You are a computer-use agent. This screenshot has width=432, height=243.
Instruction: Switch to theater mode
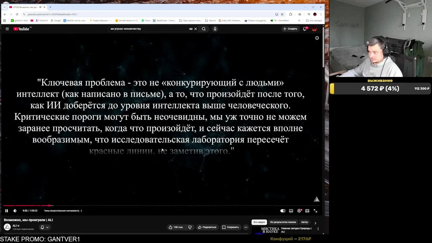click(x=307, y=211)
